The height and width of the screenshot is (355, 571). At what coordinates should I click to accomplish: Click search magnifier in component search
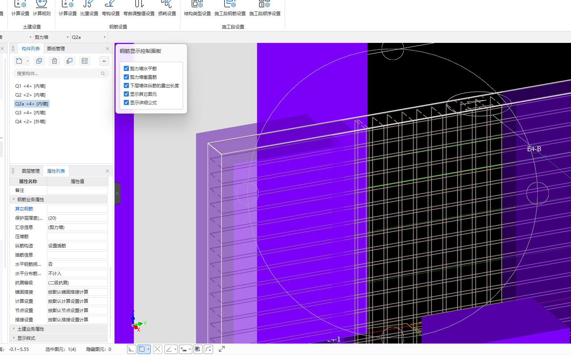coord(103,73)
